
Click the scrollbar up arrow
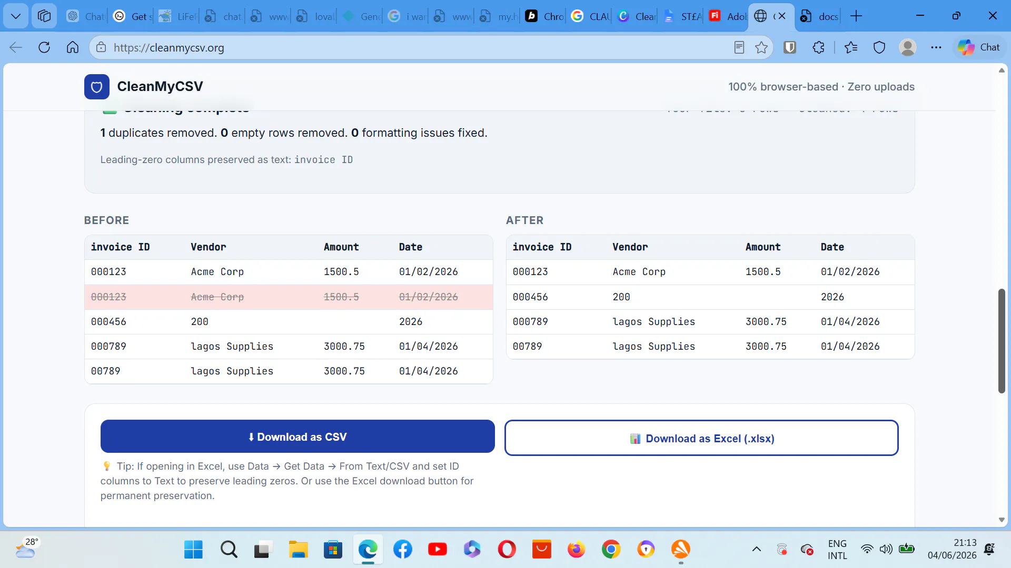pyautogui.click(x=1002, y=70)
